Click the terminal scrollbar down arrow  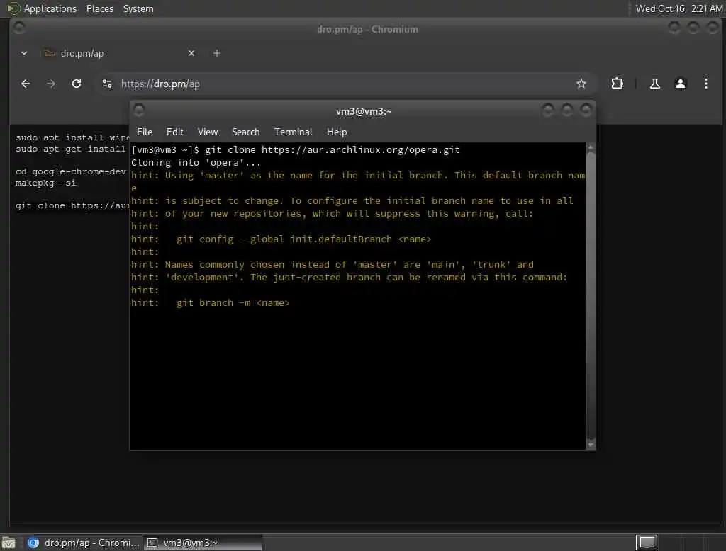591,445
